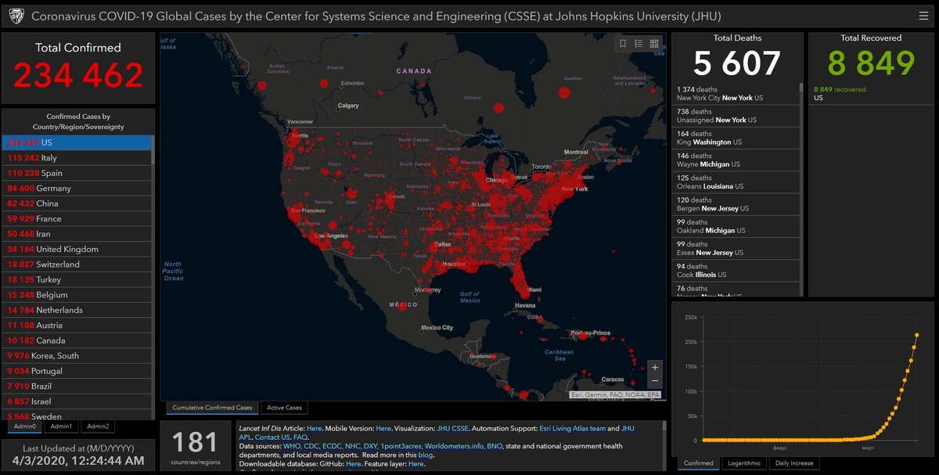Click Essex New Jersey deaths entry

(736, 248)
